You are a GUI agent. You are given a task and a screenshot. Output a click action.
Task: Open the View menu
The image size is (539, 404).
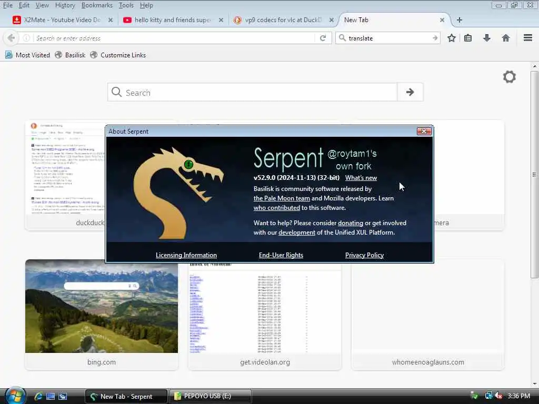click(x=42, y=5)
